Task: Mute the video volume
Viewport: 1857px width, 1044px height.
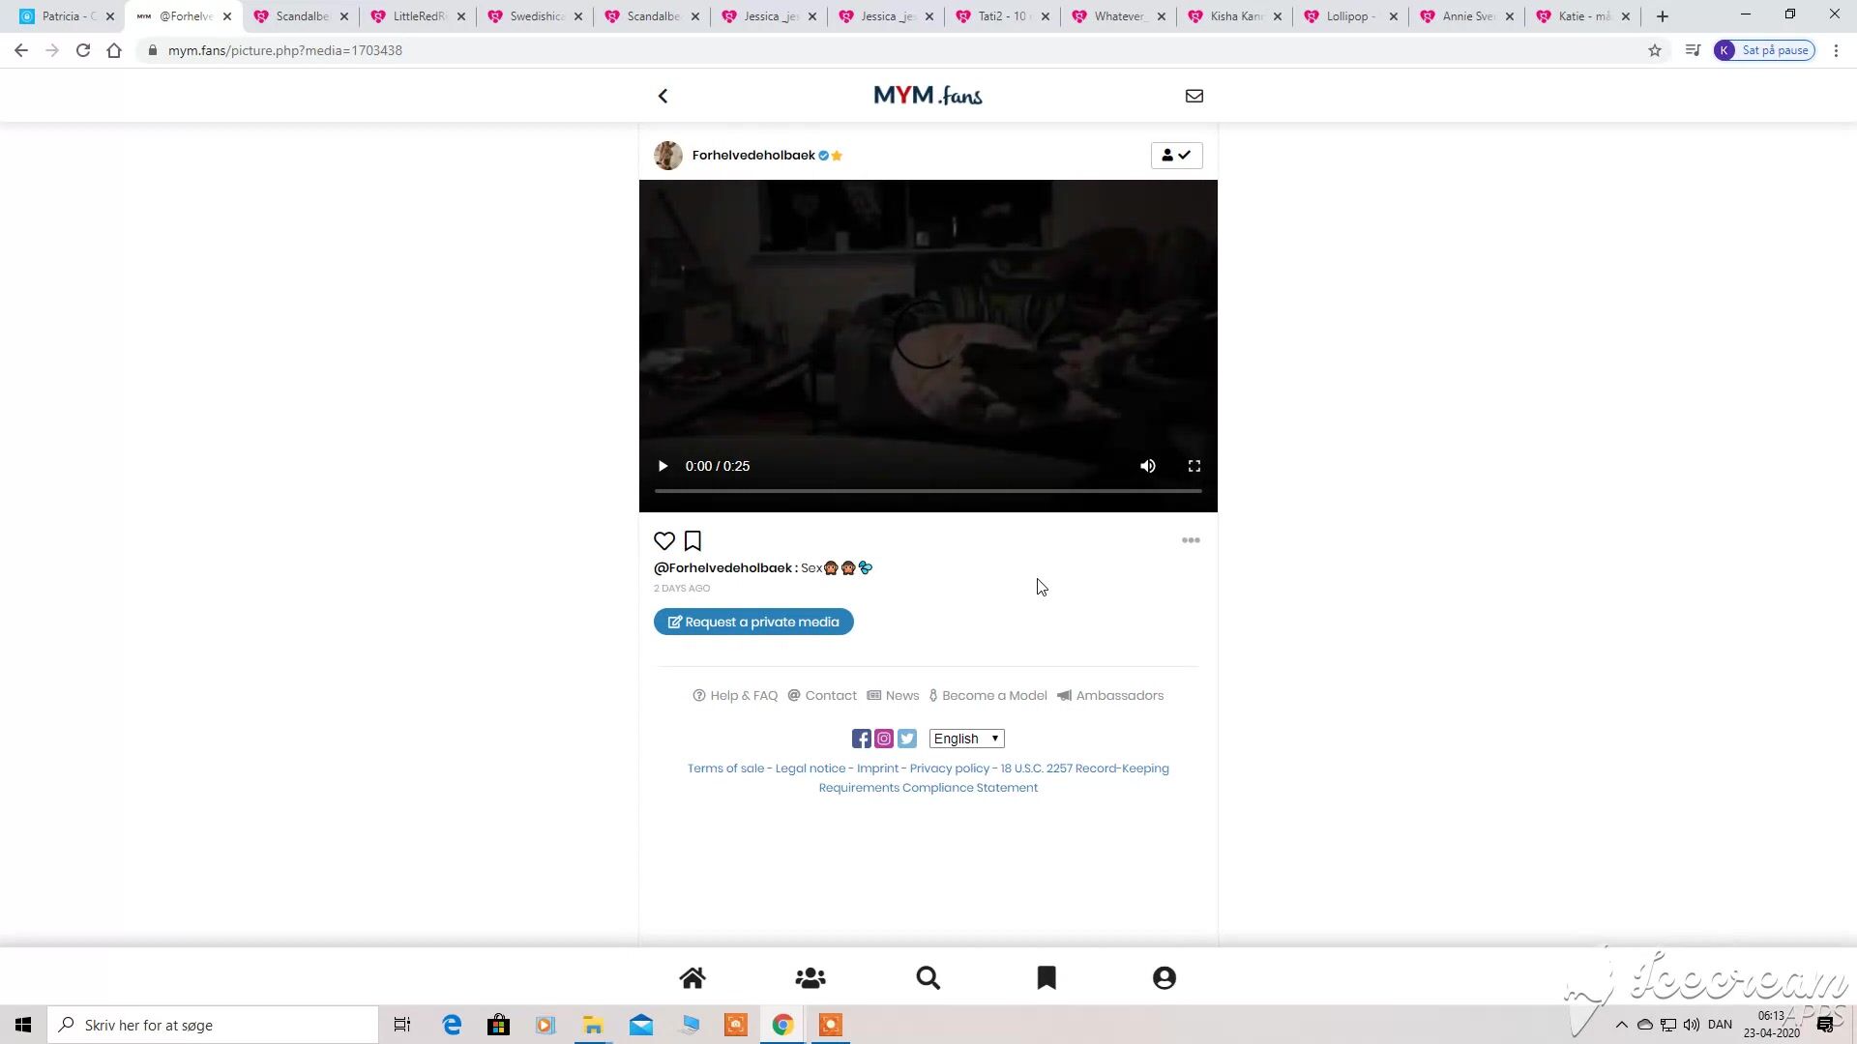Action: click(1148, 466)
